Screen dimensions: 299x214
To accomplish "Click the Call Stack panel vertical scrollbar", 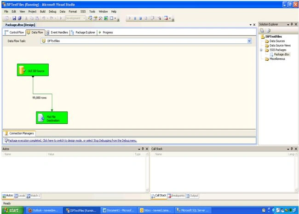I will 296,172.
